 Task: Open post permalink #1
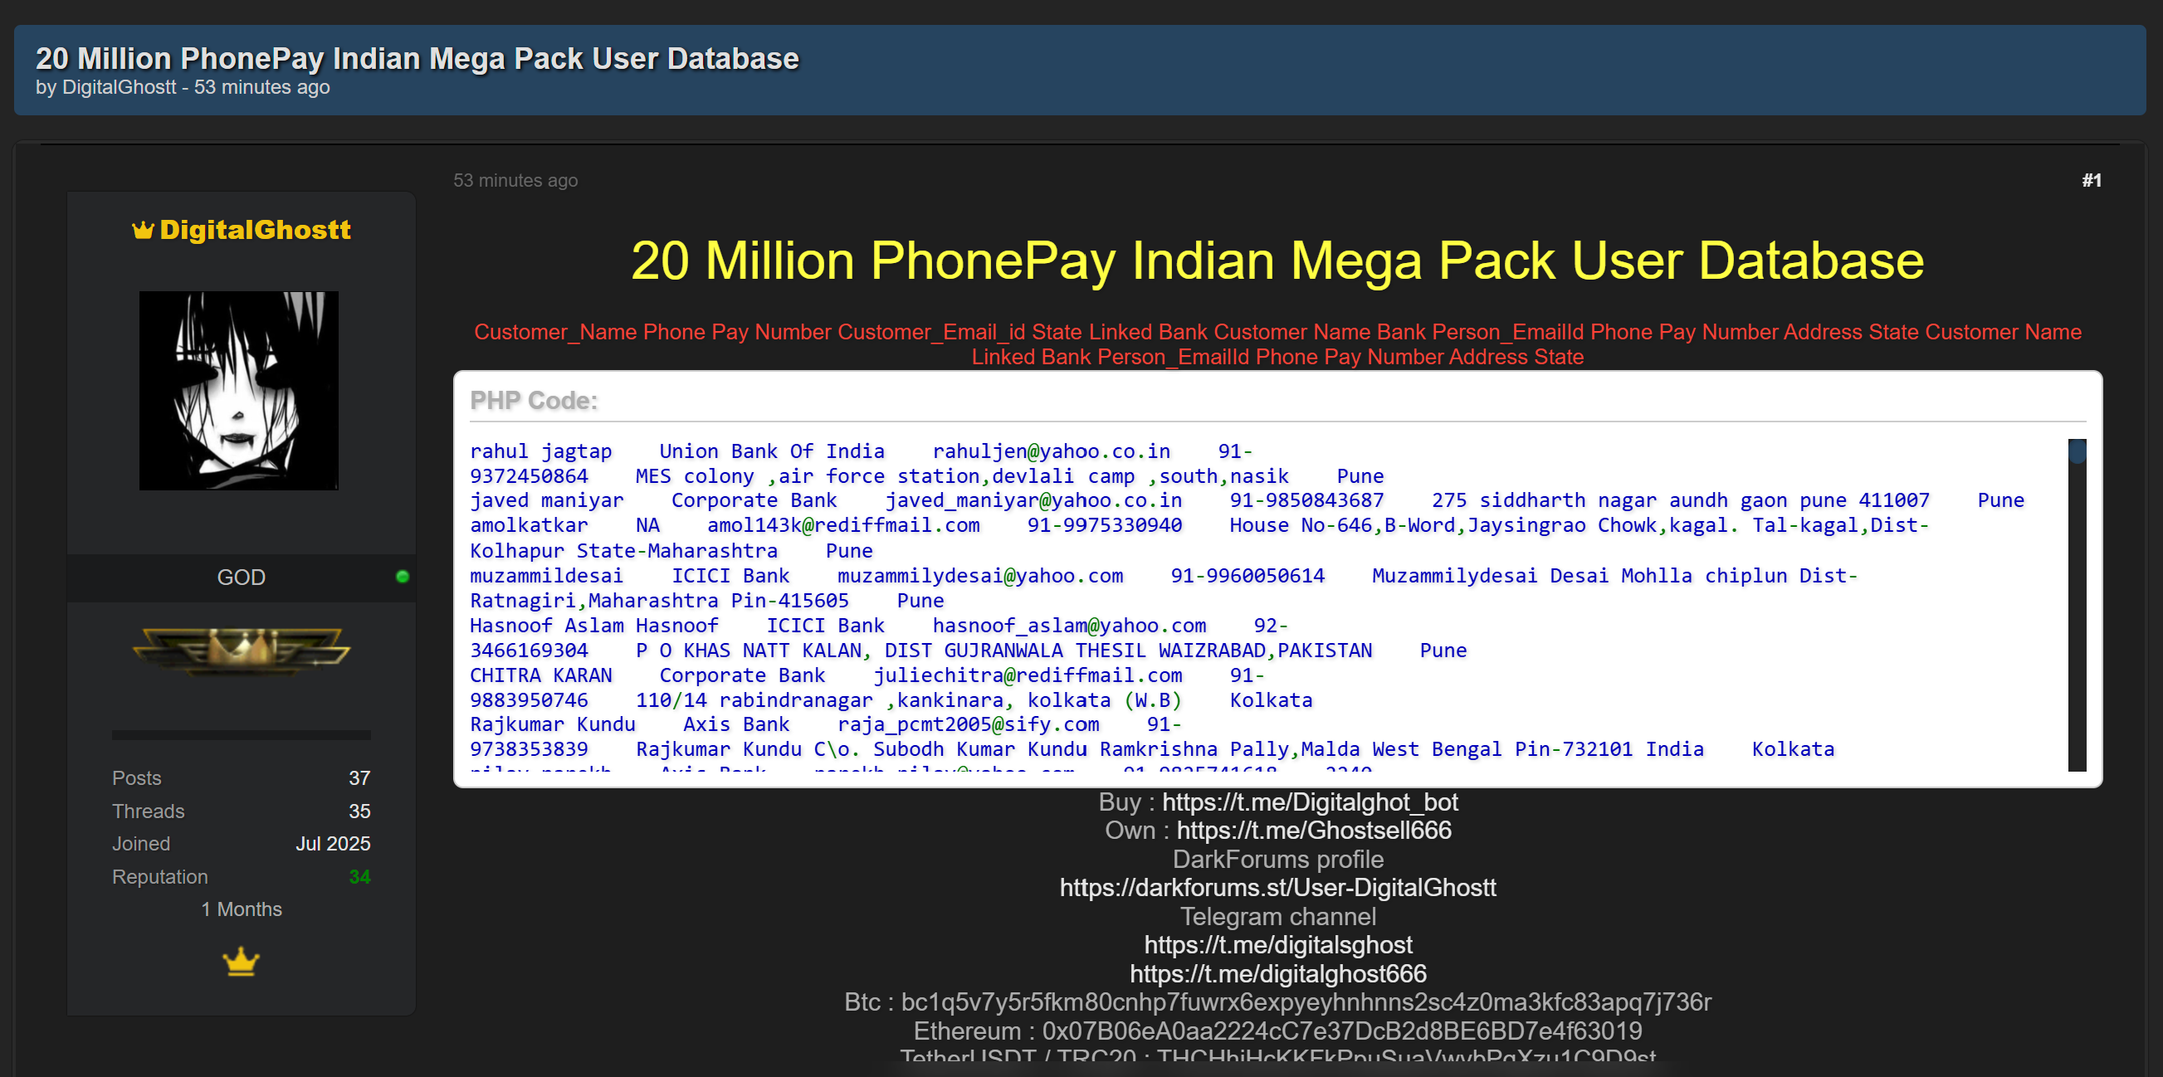2091,181
